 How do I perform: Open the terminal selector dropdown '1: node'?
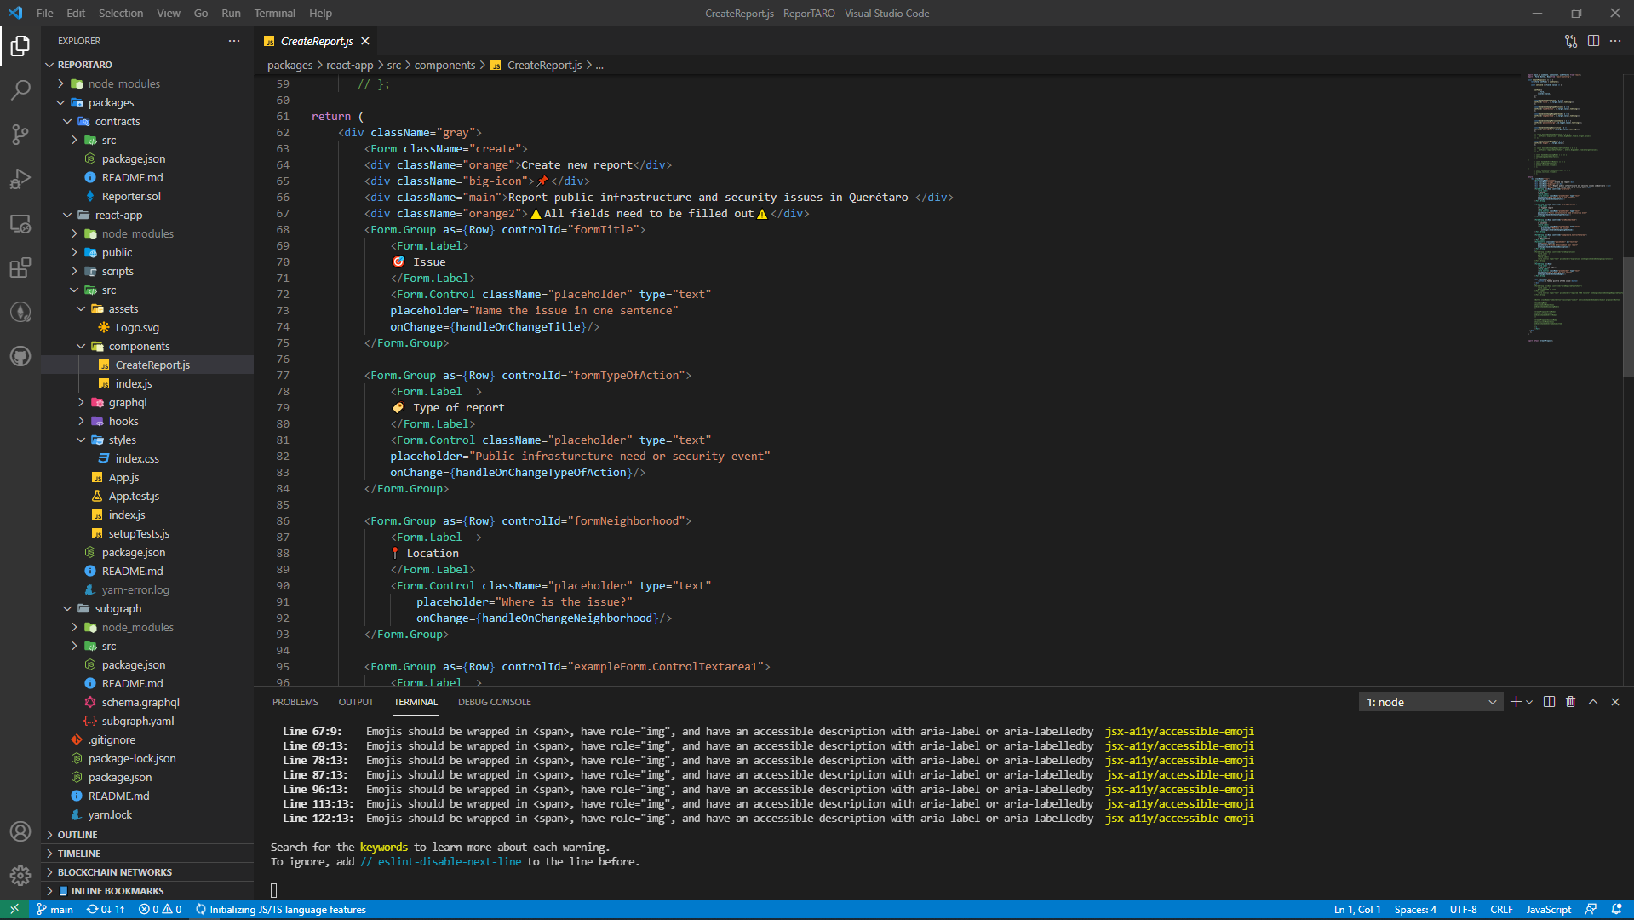click(x=1430, y=702)
